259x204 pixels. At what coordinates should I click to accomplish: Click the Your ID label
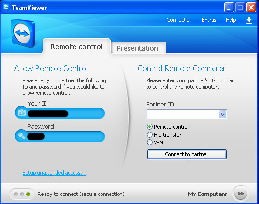tap(38, 104)
